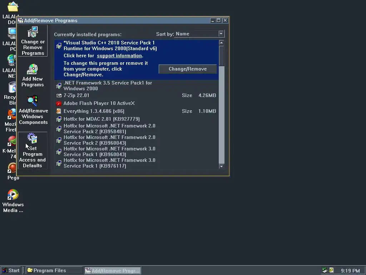Open Set Program Access and Defaults
The width and height of the screenshot is (366, 275).
point(33,150)
